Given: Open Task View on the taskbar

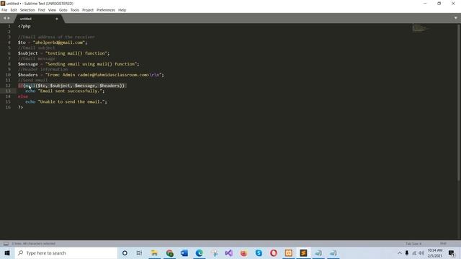Looking at the screenshot, I should click(x=139, y=253).
